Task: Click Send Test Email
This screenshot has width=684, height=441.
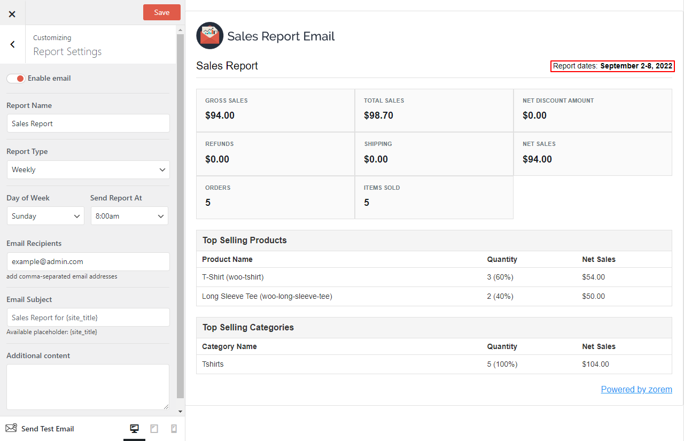Action: [46, 428]
